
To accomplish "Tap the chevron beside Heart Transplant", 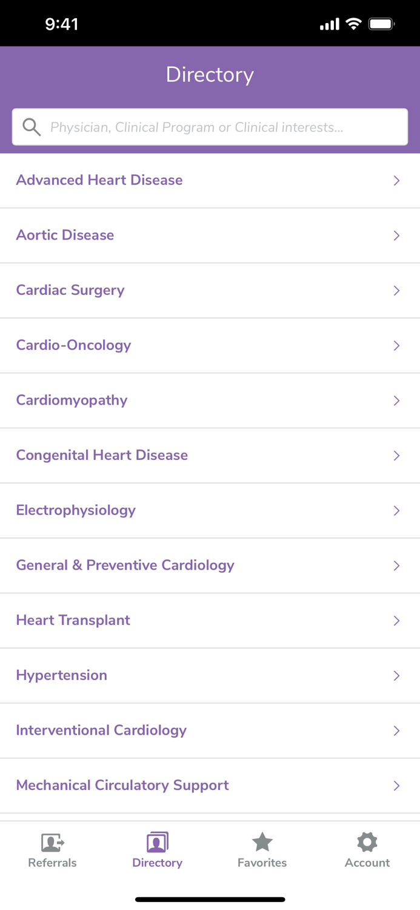I will point(397,621).
